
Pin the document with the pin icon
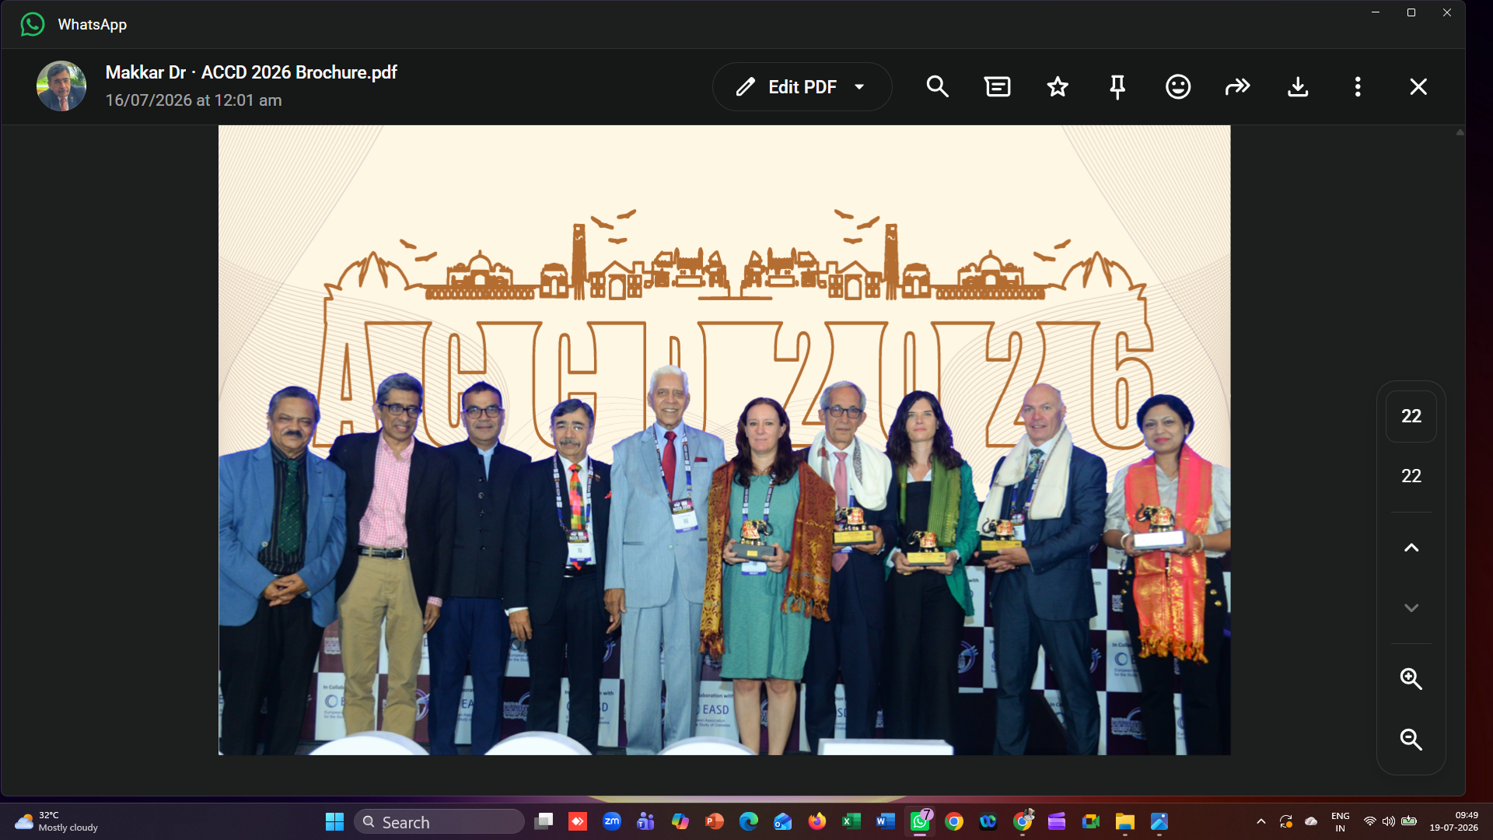(1117, 86)
